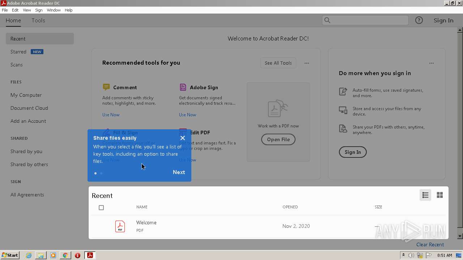This screenshot has height=260, width=463.
Task: Click the Action Center flag icon
Action: coord(429,255)
